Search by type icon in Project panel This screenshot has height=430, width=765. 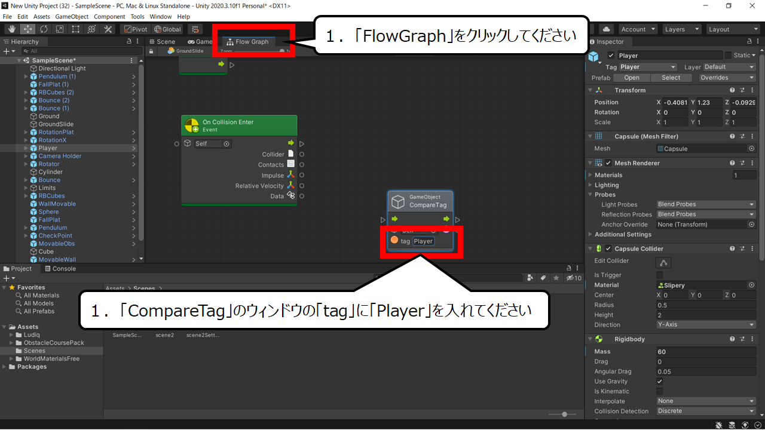click(x=530, y=278)
